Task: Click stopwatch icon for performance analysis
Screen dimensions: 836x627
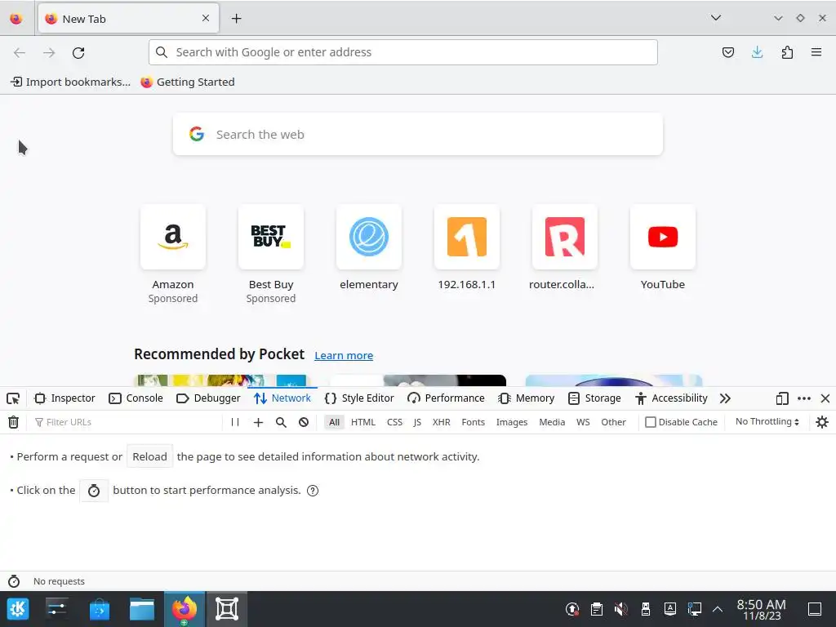Action: click(x=94, y=491)
